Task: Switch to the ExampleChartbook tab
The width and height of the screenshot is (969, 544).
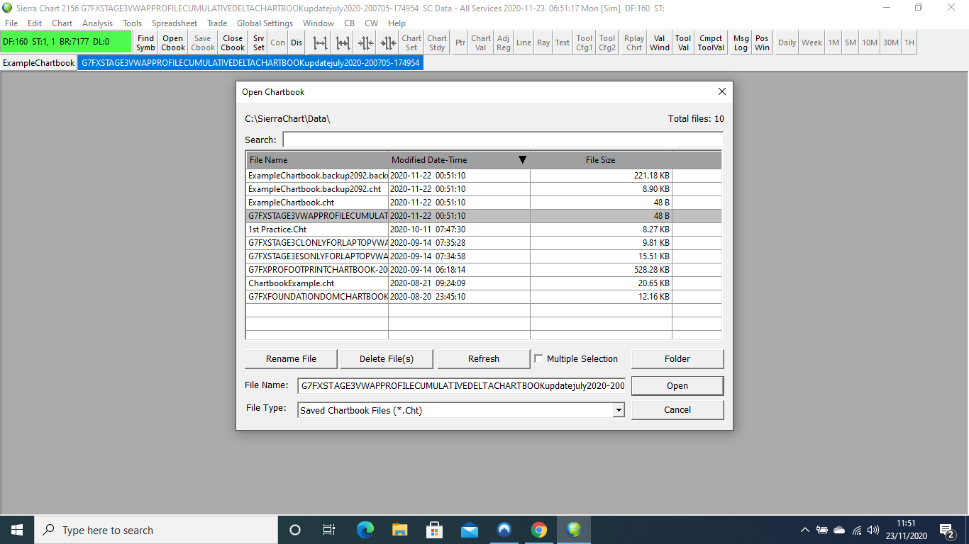Action: [38, 63]
